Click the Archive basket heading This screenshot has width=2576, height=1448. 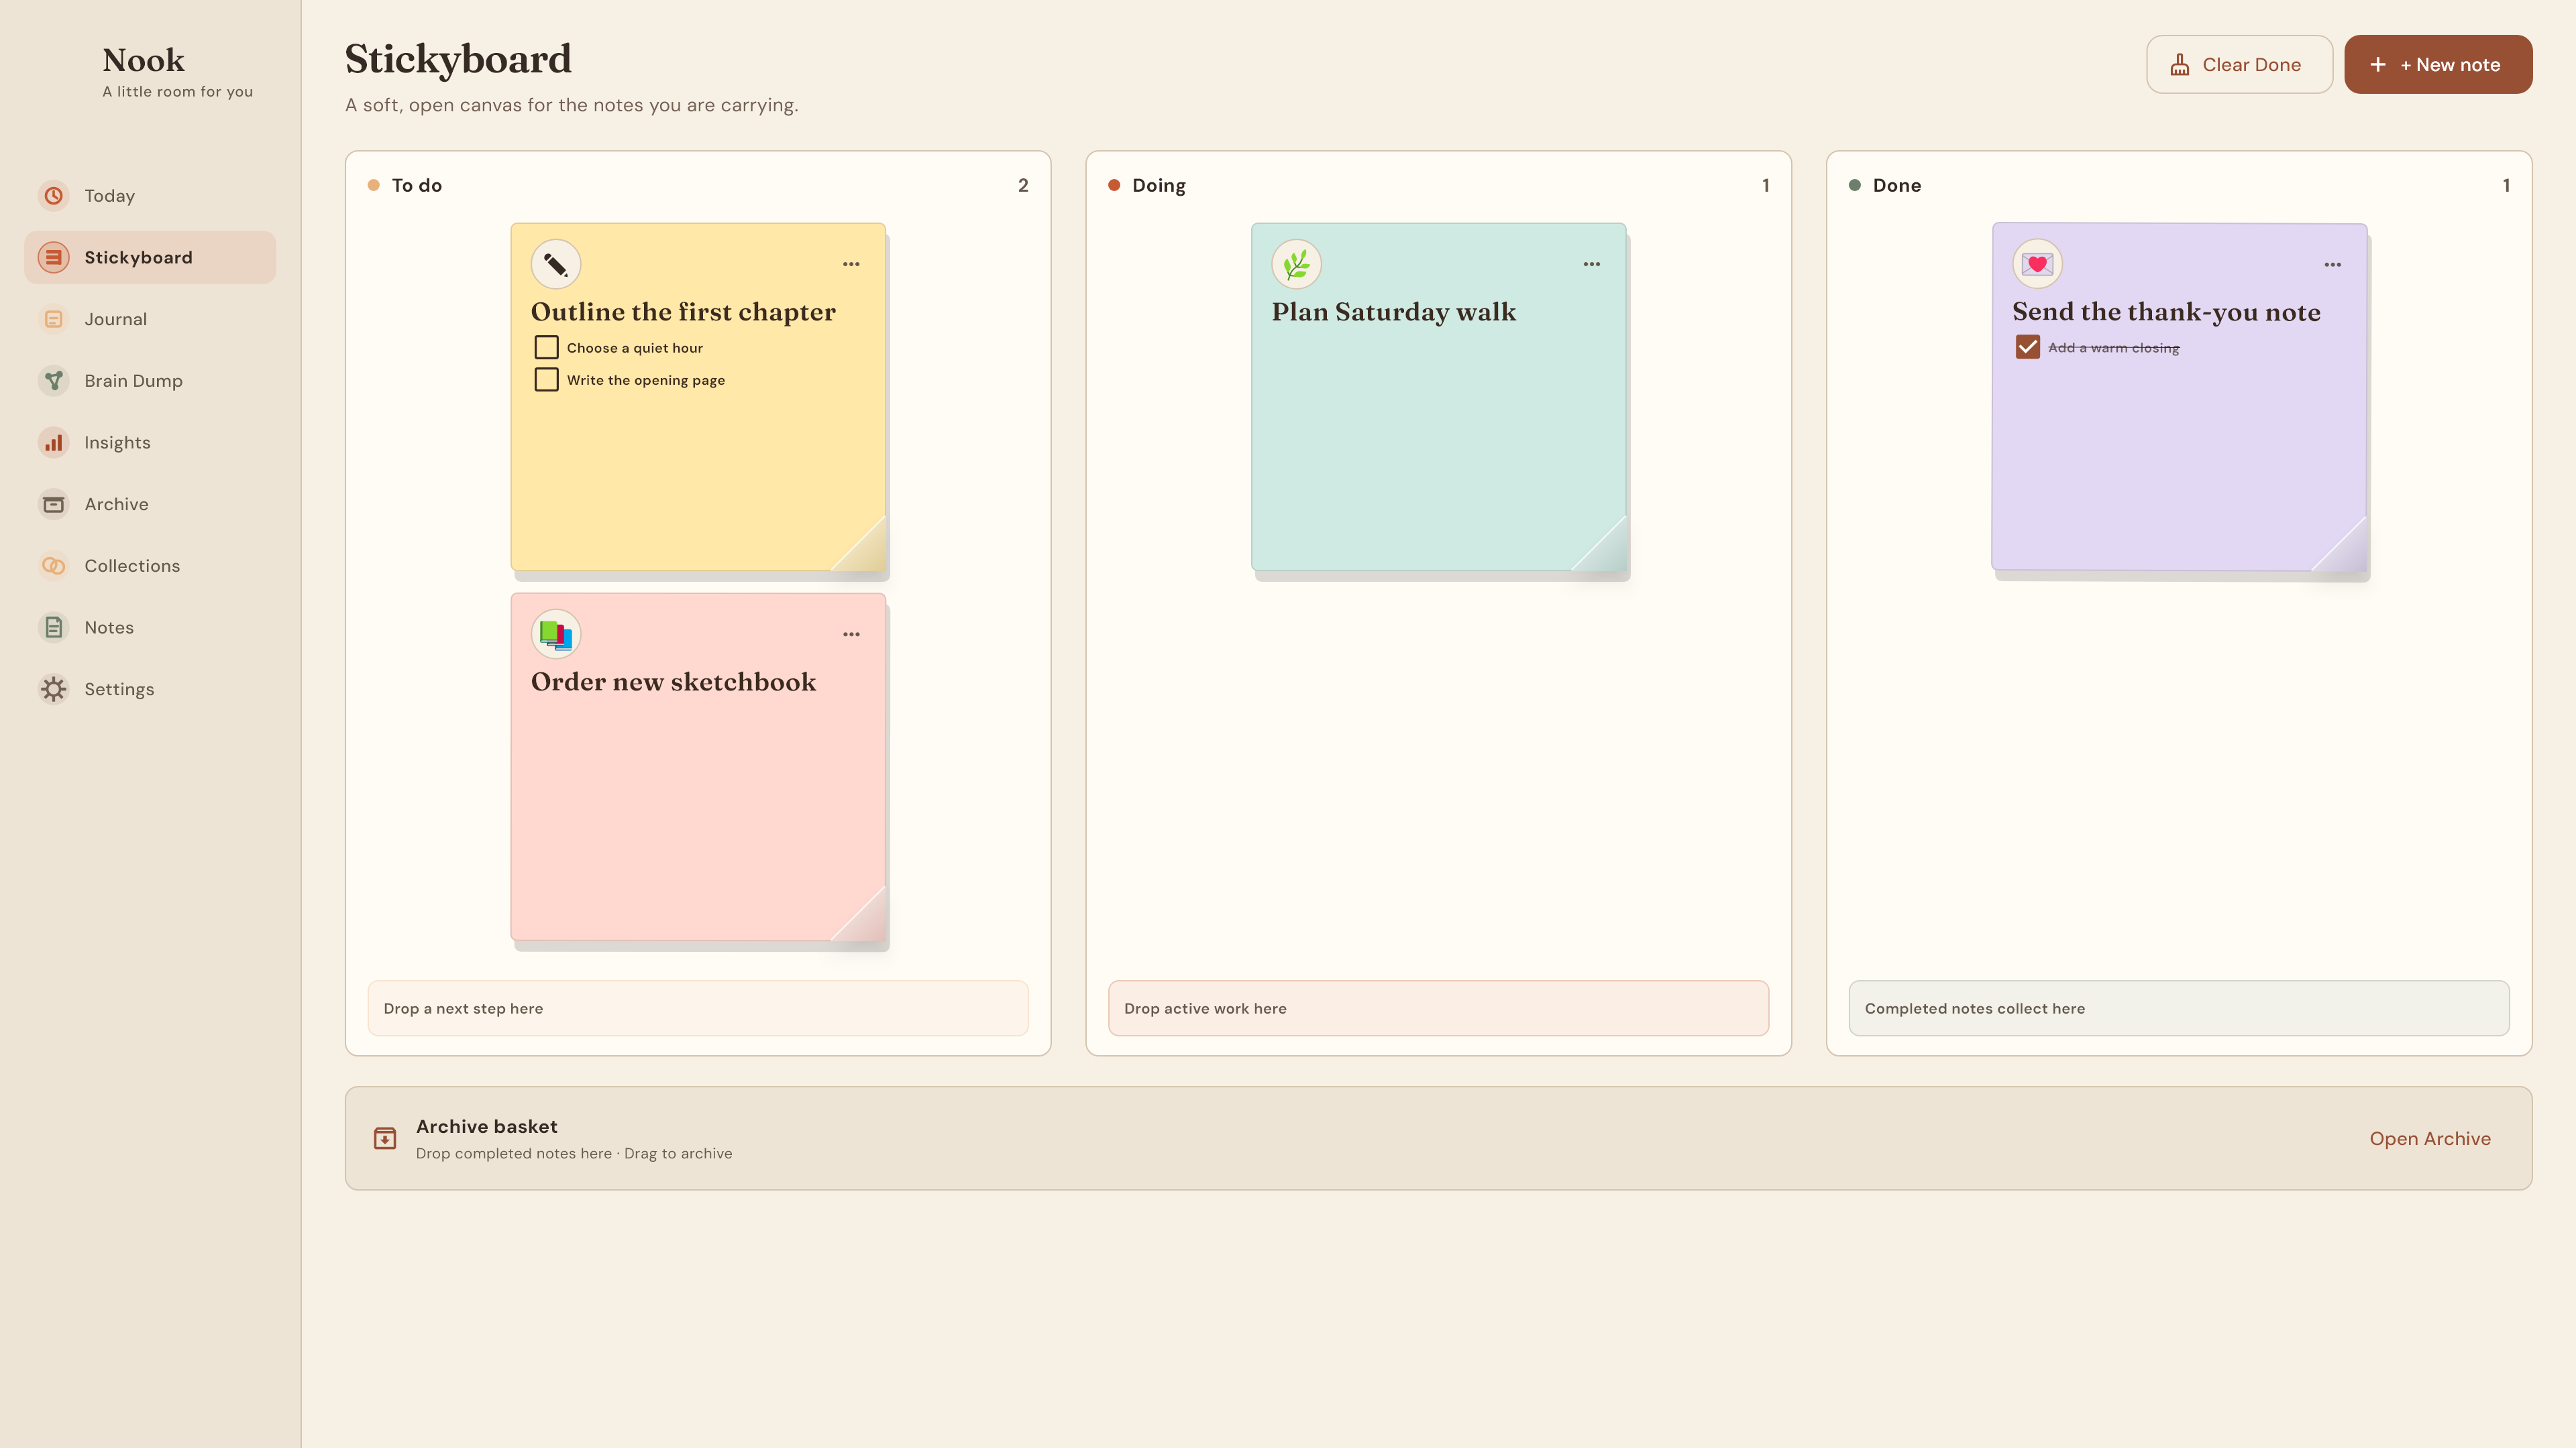point(487,1126)
